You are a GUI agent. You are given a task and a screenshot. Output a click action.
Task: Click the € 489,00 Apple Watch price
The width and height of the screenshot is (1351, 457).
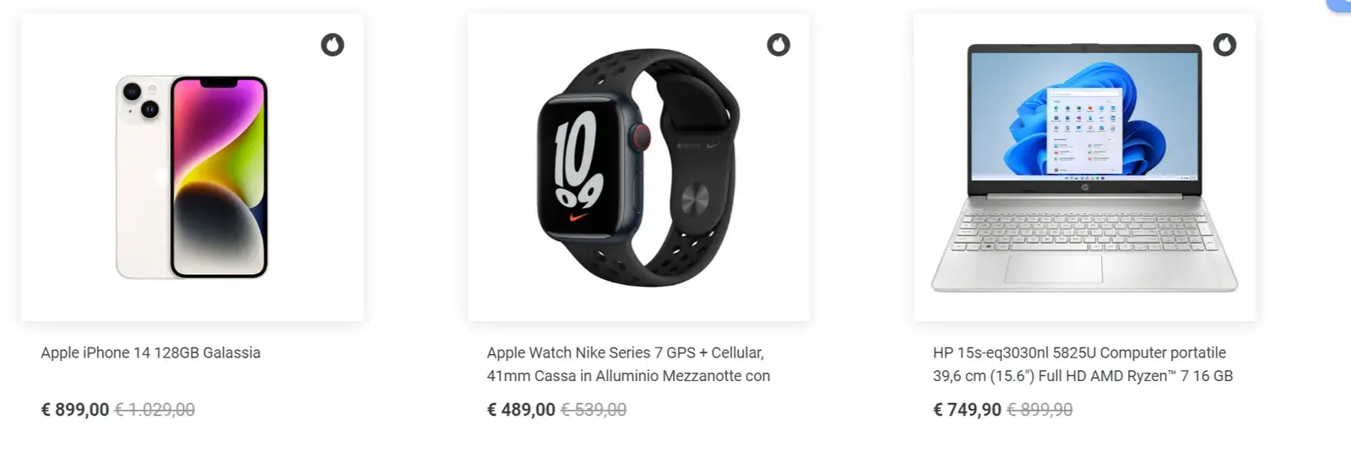(x=521, y=410)
